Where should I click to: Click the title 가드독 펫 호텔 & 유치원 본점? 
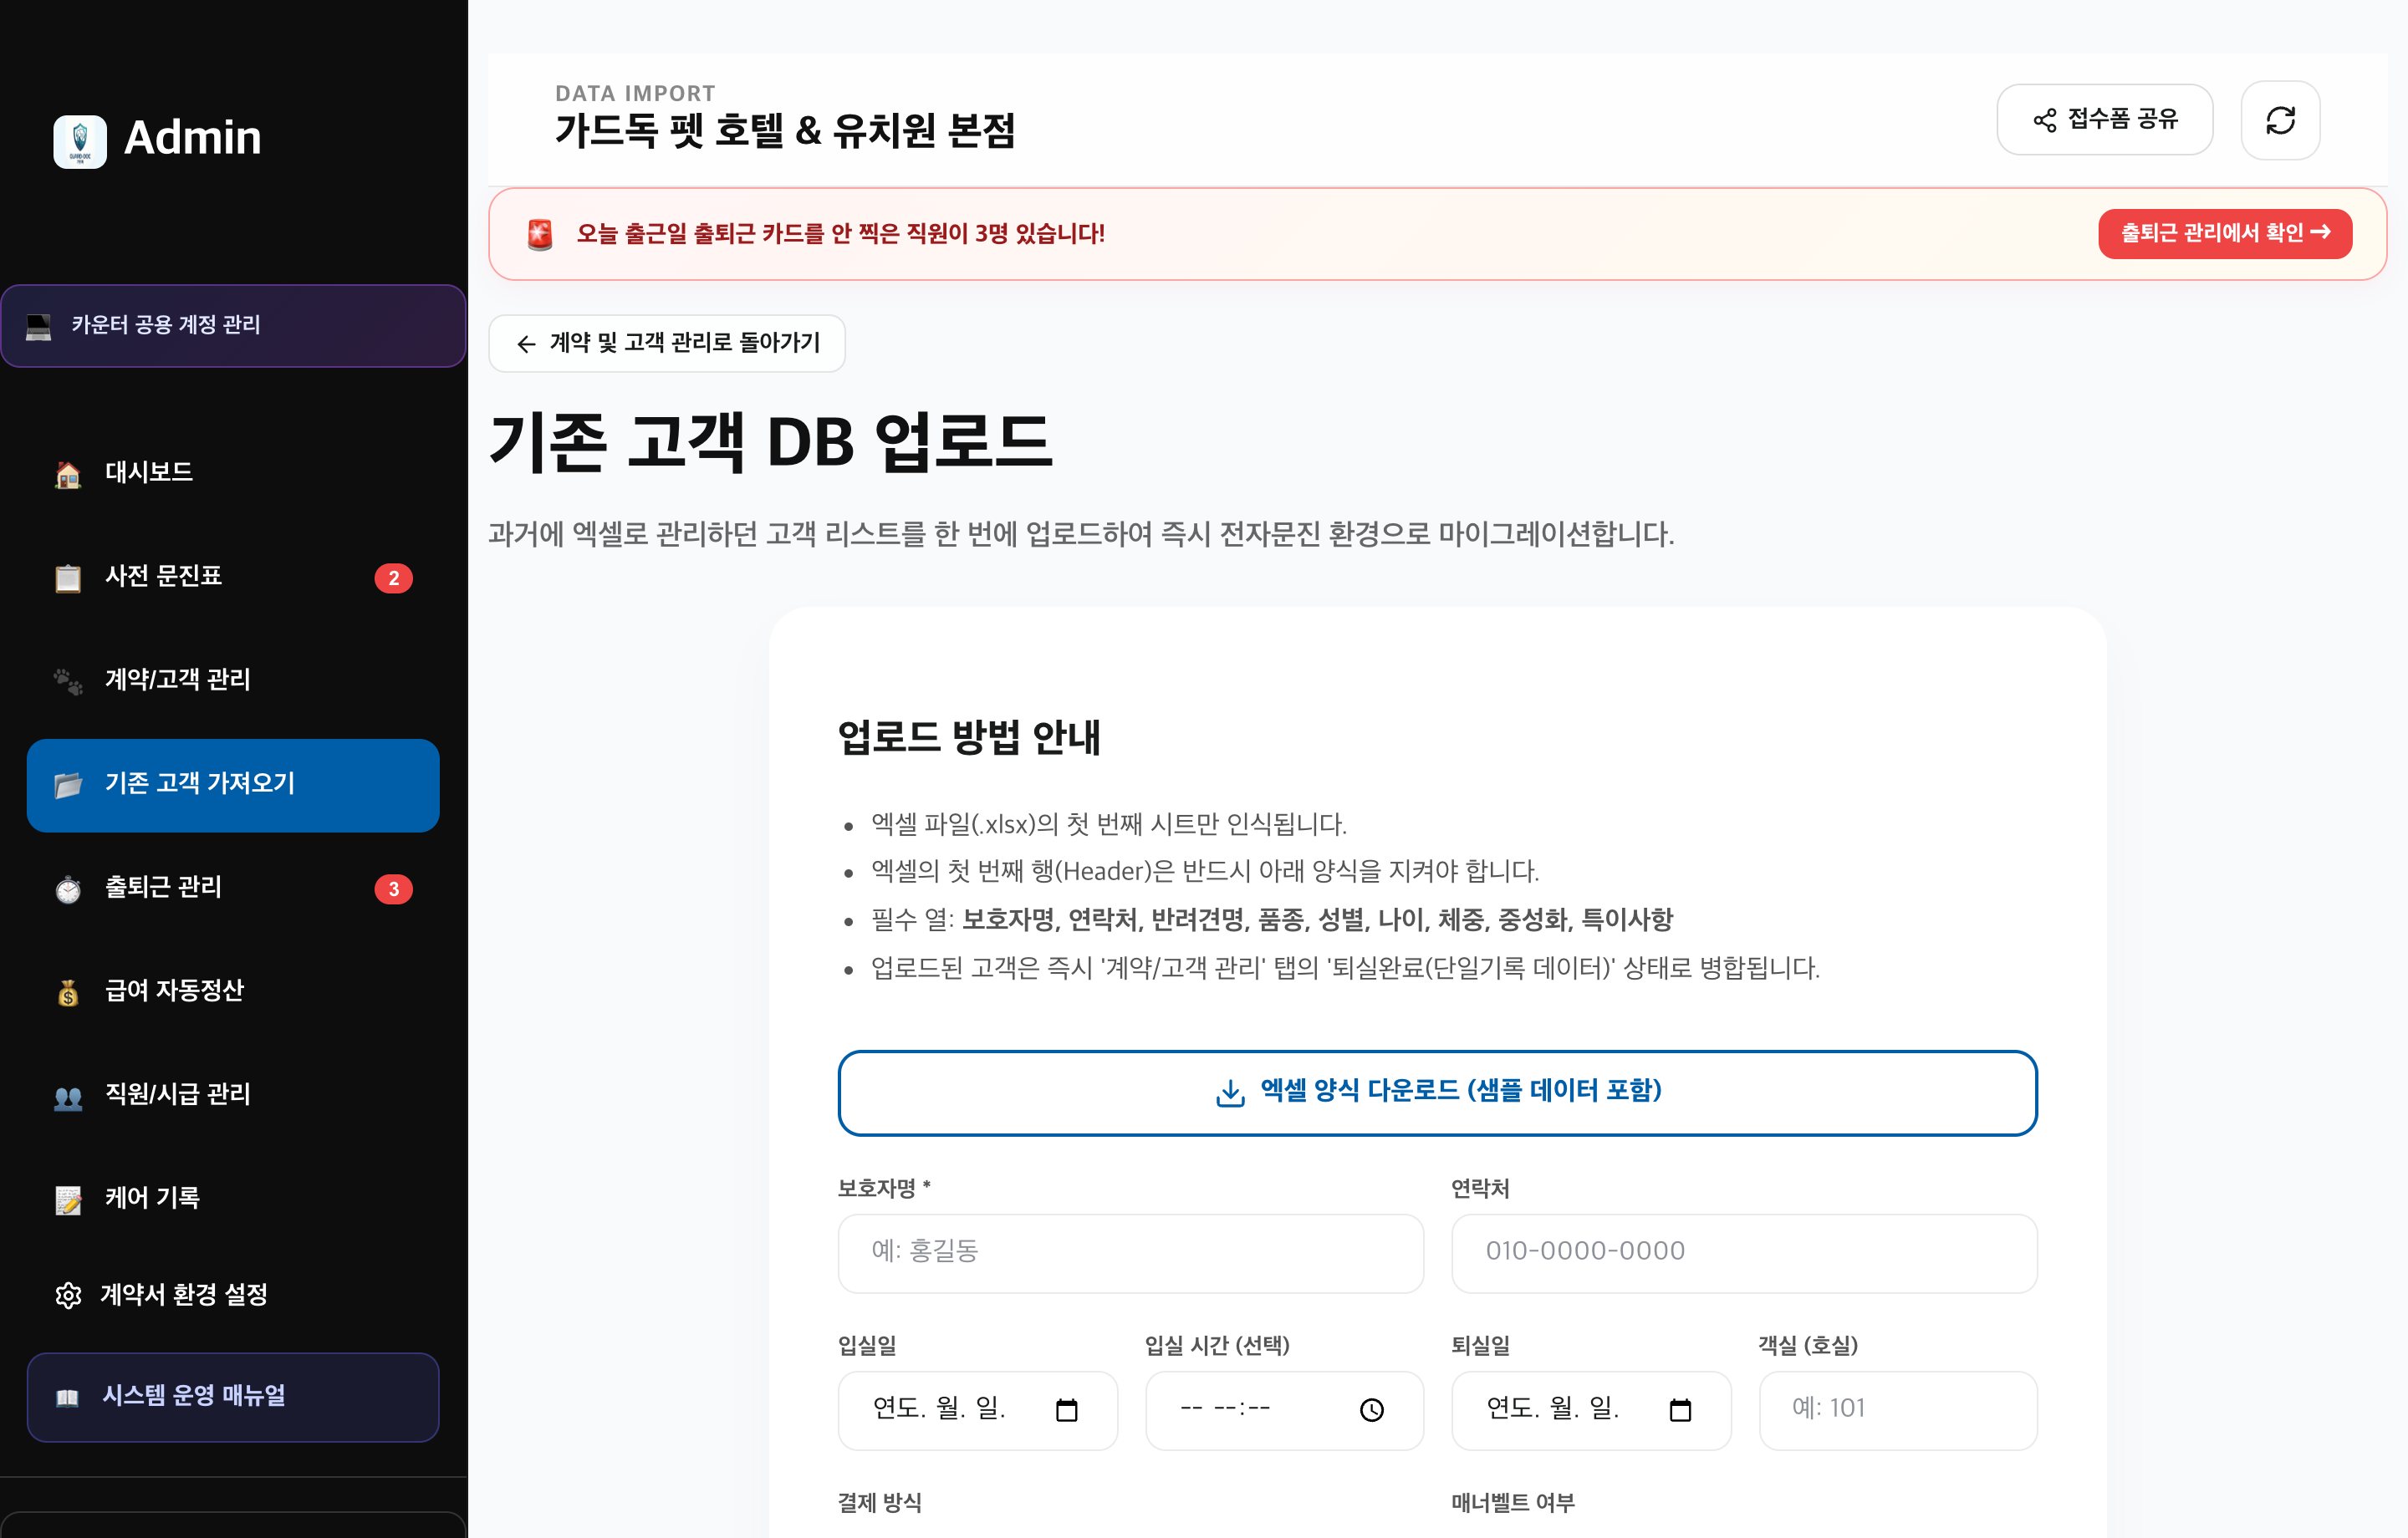point(785,131)
